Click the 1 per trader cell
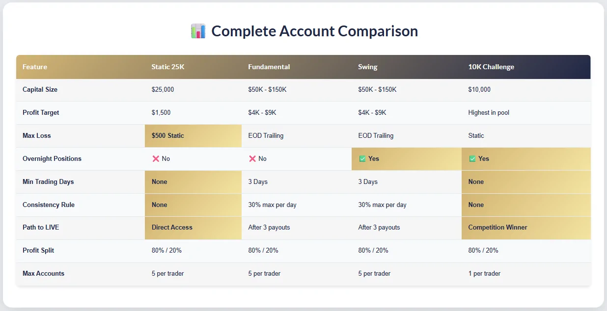This screenshot has width=607, height=311. point(484,274)
